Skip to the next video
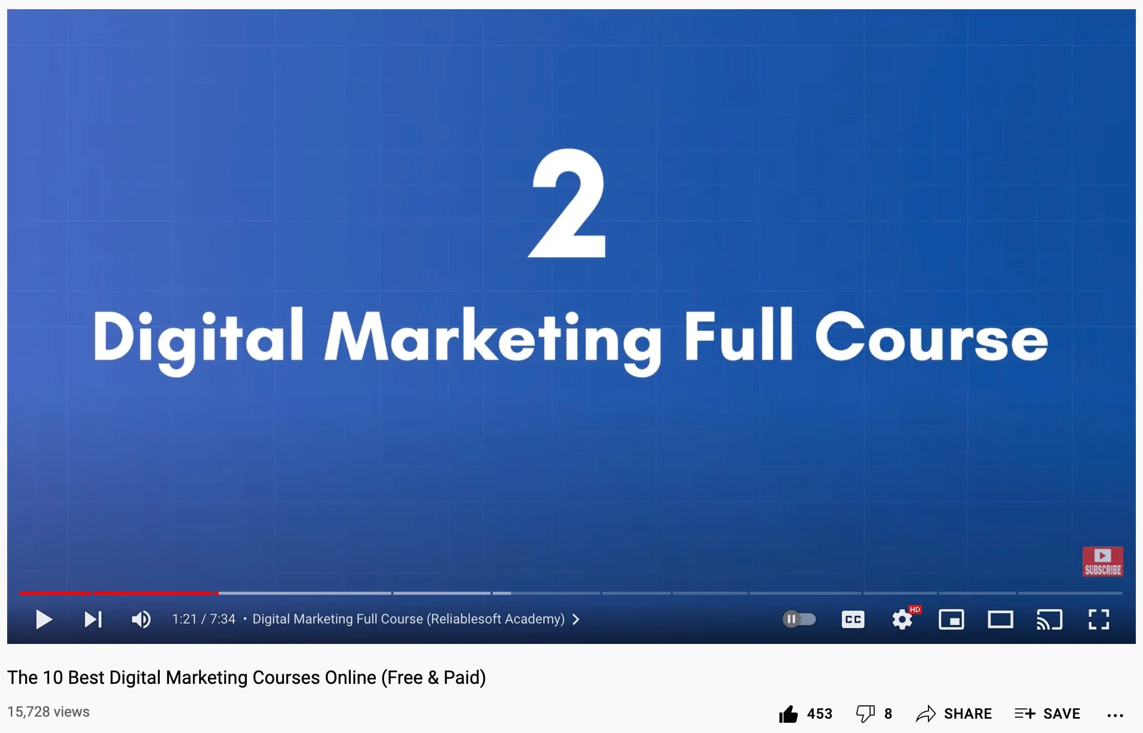Screen dimensions: 1143x733 coord(93,619)
